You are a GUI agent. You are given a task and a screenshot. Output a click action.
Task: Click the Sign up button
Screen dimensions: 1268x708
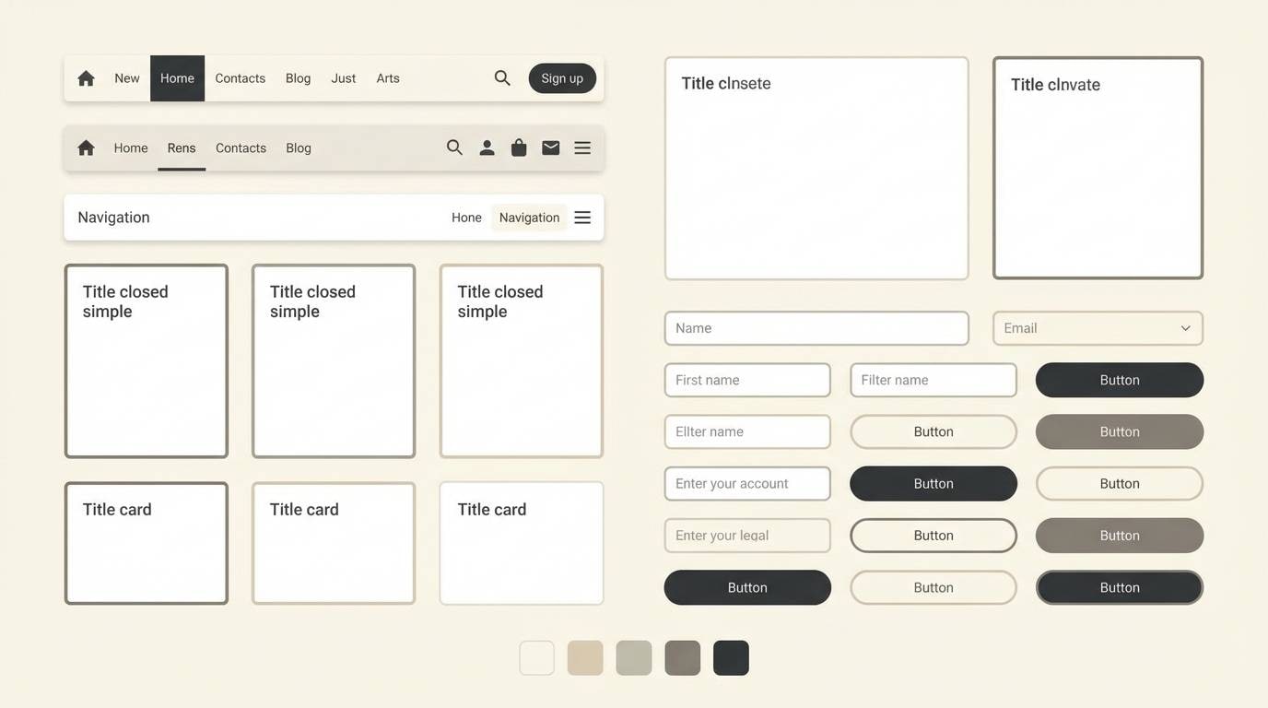tap(562, 76)
